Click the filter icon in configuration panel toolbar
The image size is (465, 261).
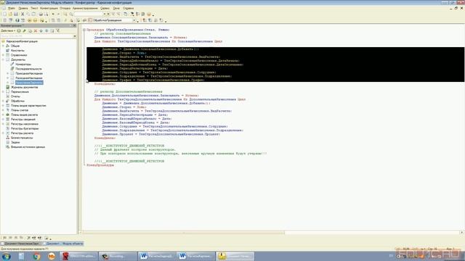click(58, 30)
